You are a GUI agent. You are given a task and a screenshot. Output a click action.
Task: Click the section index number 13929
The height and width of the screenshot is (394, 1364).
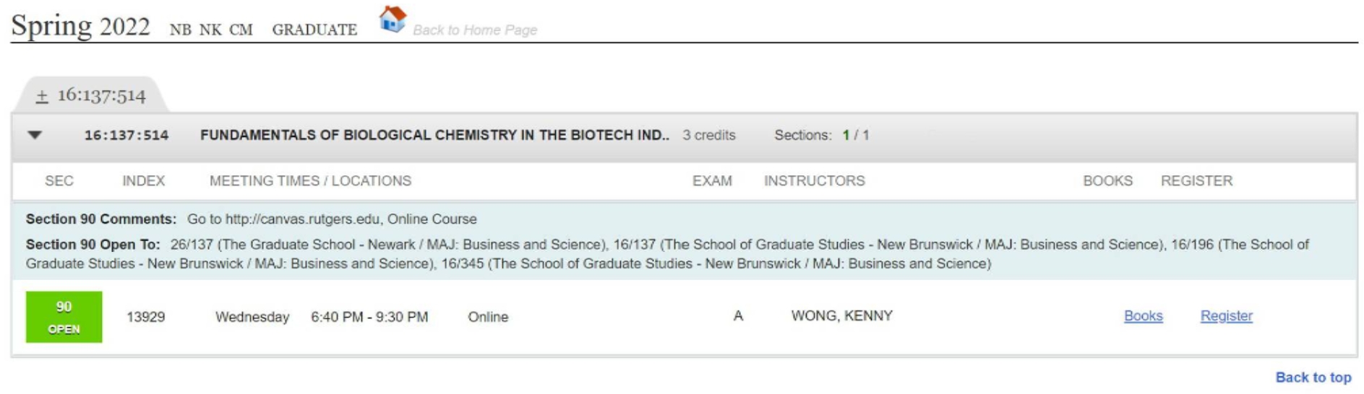pyautogui.click(x=145, y=317)
